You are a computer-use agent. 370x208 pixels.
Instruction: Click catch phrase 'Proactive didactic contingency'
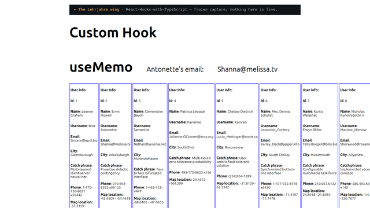point(114,171)
